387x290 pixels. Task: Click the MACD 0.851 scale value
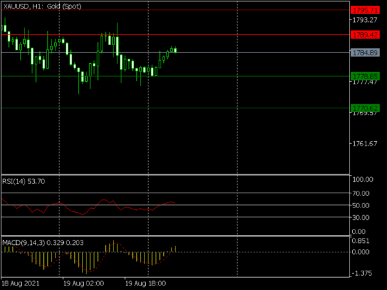361,240
